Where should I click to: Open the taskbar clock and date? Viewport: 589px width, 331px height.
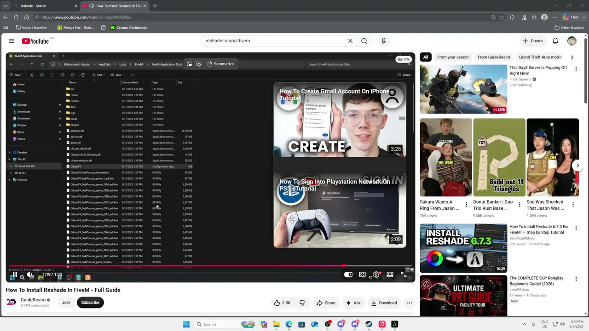tap(577, 324)
